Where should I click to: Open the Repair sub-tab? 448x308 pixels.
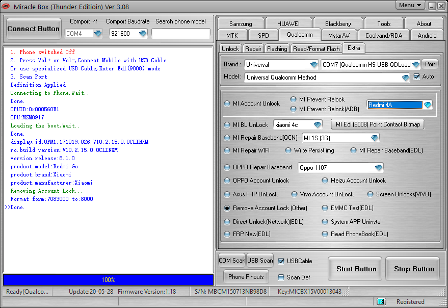[253, 49]
